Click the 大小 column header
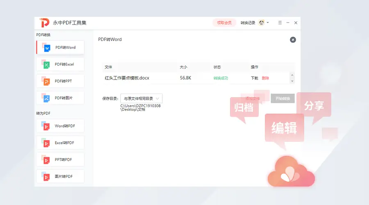Viewport: 369px width, 205px height. coord(184,67)
